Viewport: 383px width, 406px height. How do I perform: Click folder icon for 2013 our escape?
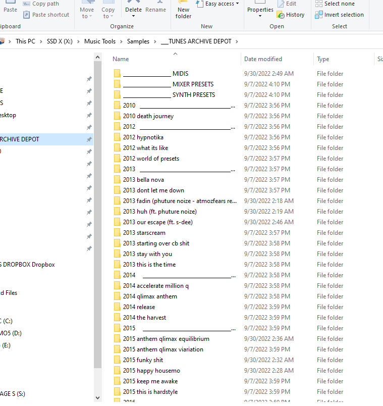(117, 222)
